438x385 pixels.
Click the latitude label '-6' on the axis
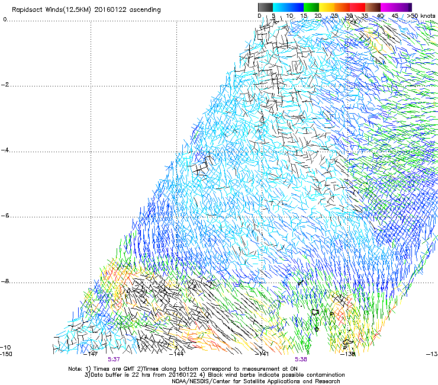click(x=5, y=216)
